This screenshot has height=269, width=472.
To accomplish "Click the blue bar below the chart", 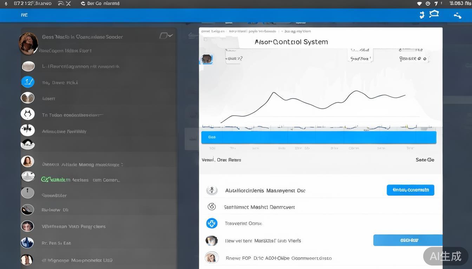I will click(319, 137).
